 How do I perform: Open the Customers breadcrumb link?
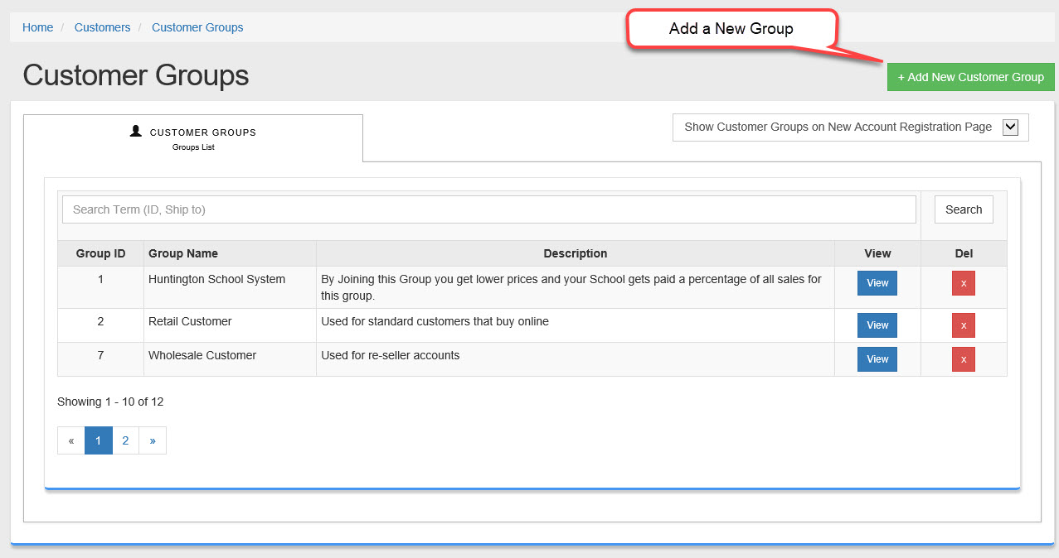(x=102, y=27)
